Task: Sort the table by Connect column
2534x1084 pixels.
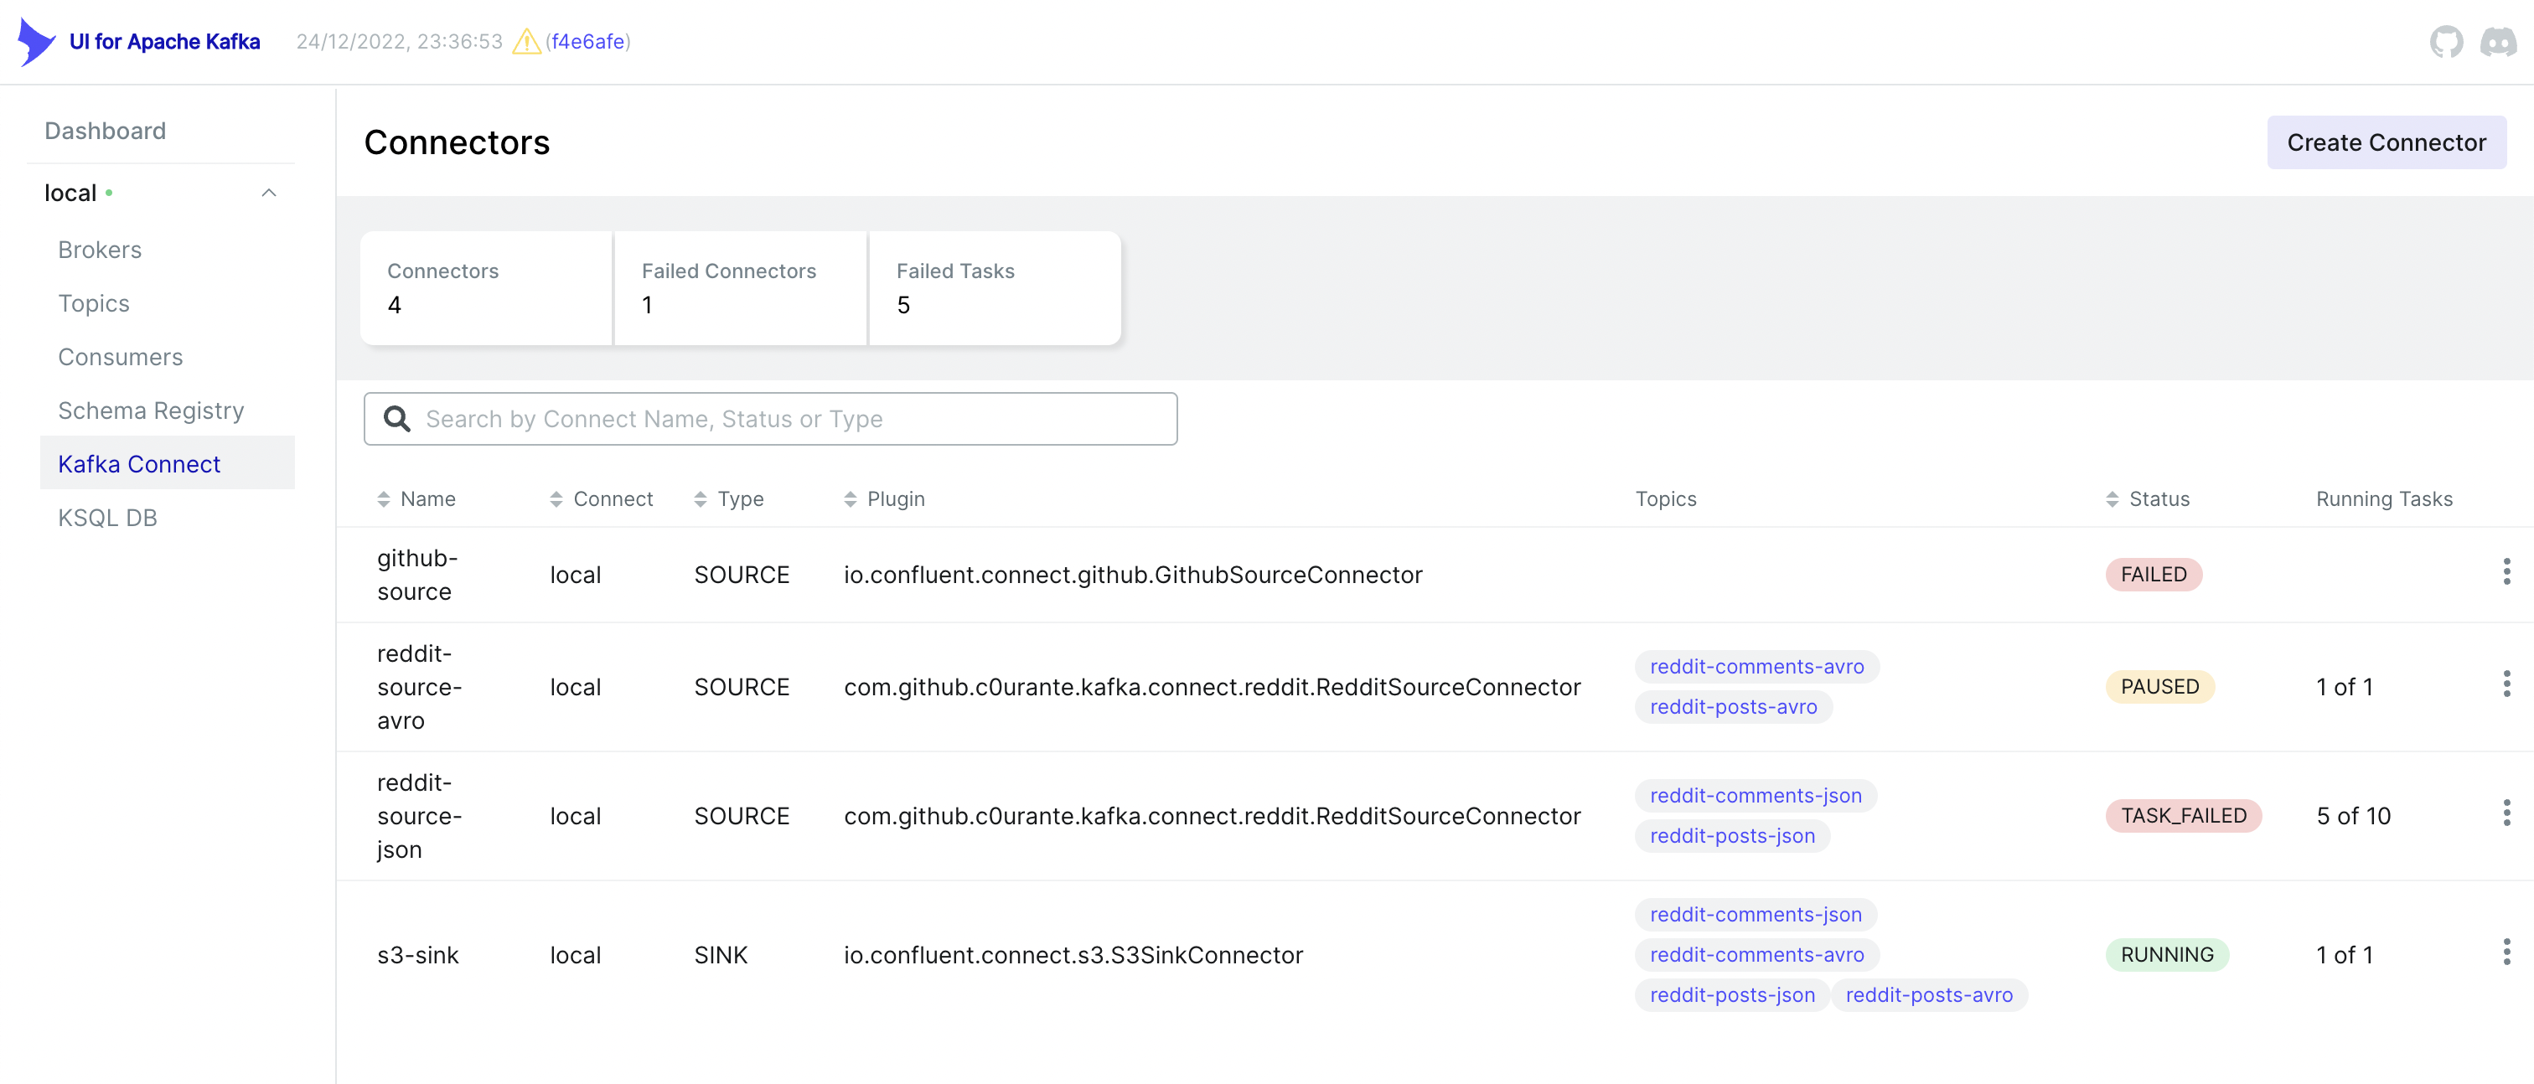Action: (602, 498)
